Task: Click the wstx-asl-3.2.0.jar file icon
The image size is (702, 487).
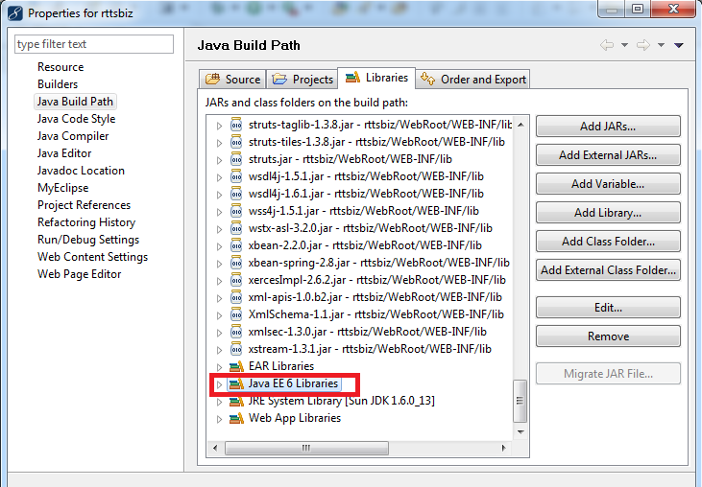Action: coord(236,228)
